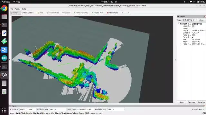The image size is (206, 115).
Task: Open the Help menu
Action: (x=24, y=9)
